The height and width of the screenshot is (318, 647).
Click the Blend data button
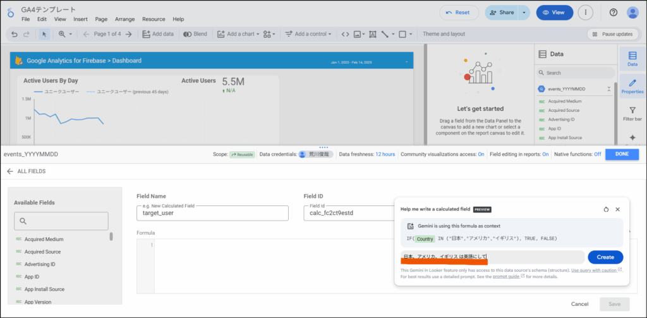pyautogui.click(x=195, y=34)
